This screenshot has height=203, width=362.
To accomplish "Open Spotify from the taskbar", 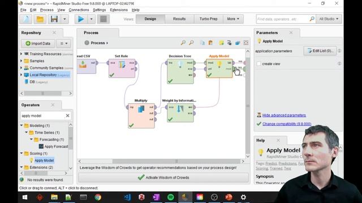I will [x=171, y=197].
